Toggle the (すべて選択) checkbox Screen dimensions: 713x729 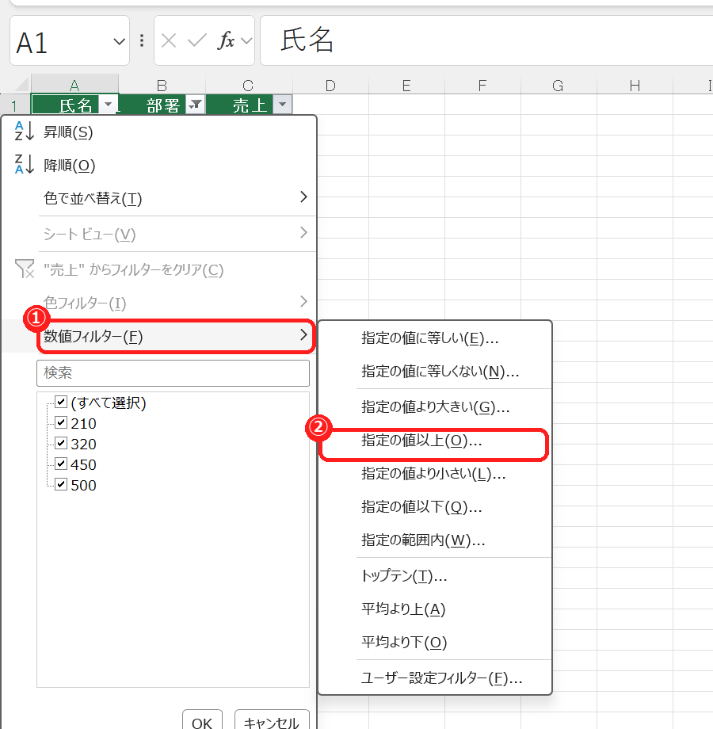pyautogui.click(x=61, y=402)
